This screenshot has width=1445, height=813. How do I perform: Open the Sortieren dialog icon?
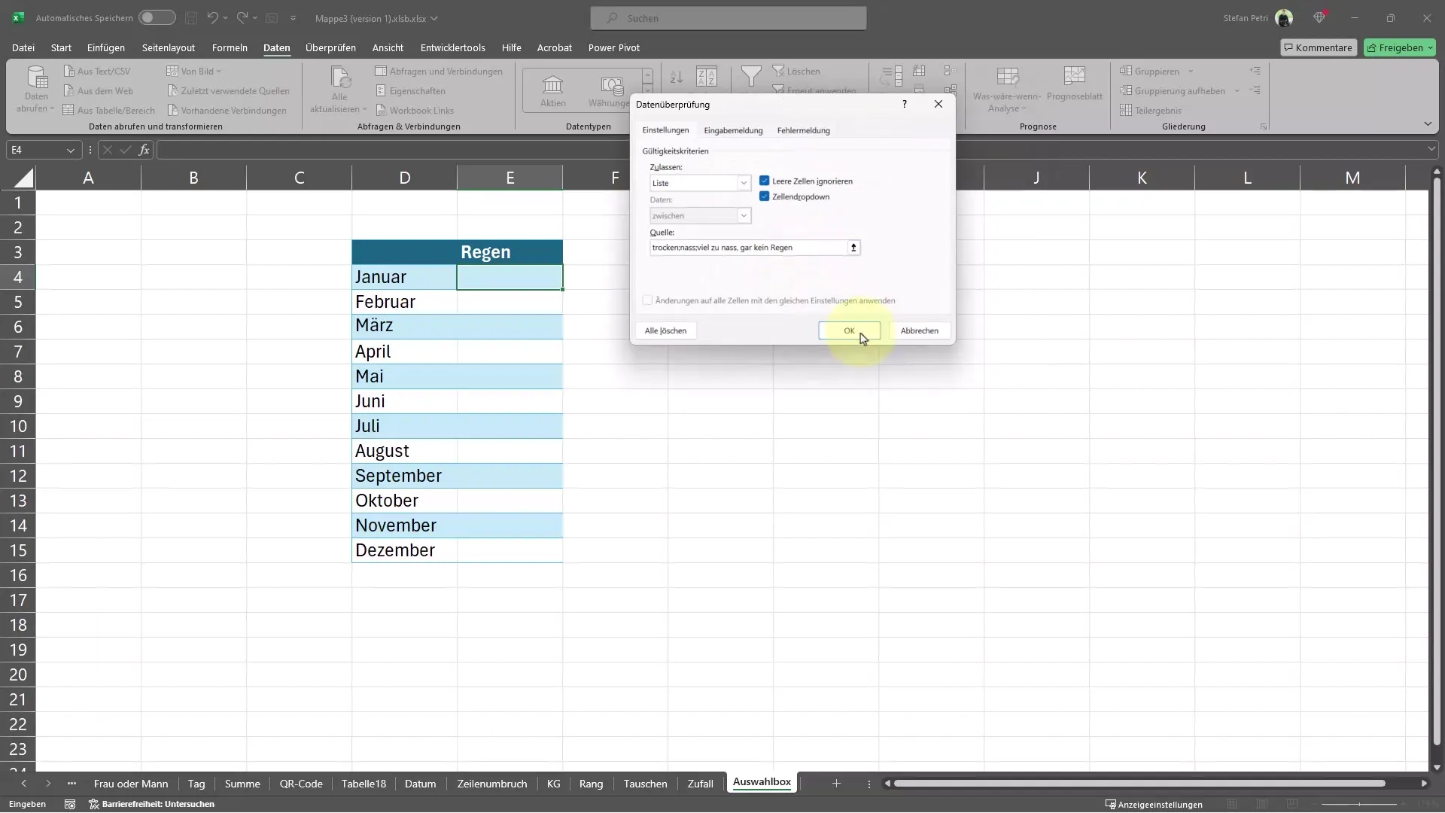click(707, 77)
